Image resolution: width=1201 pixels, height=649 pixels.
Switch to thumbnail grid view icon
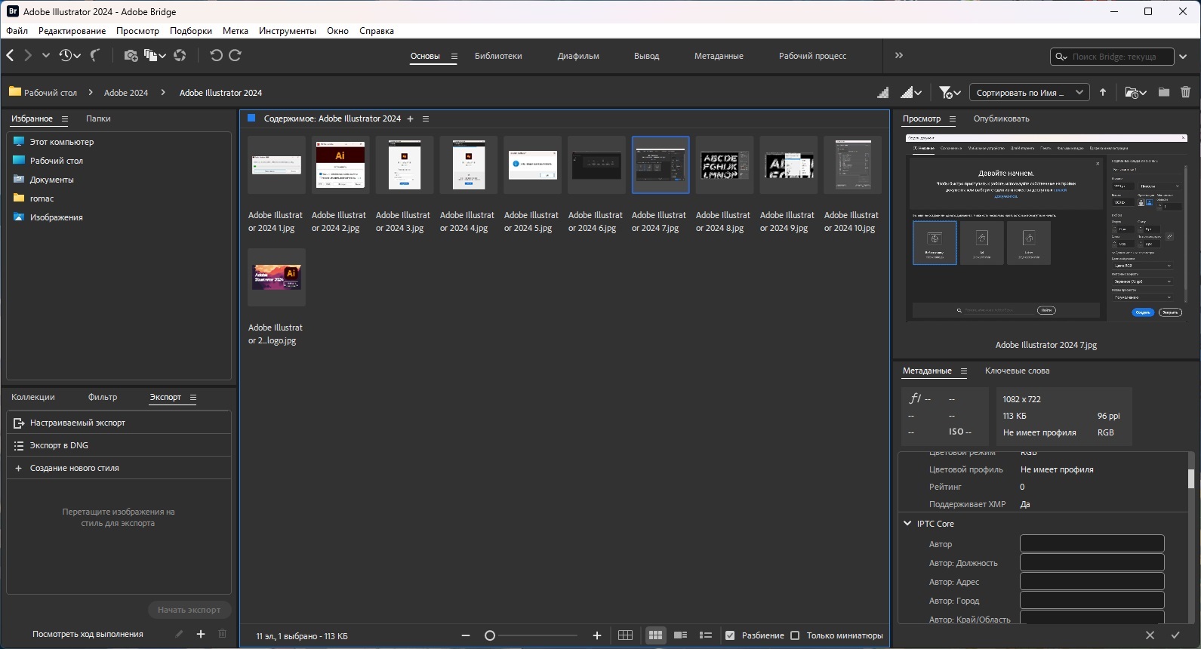click(x=655, y=635)
